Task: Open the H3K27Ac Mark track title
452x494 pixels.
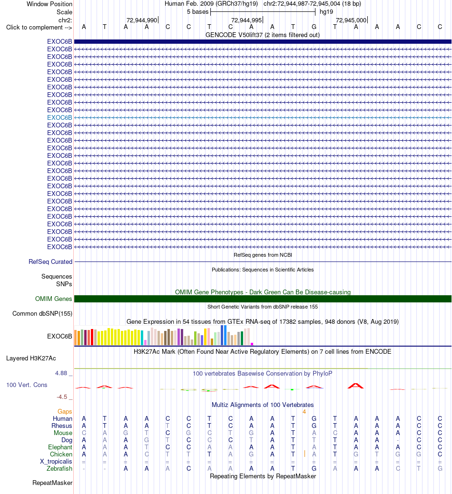Action: (x=263, y=351)
